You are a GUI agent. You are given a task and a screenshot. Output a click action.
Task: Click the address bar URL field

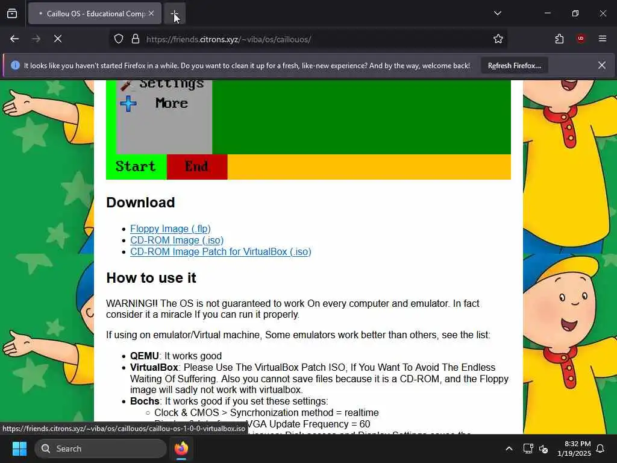coord(308,39)
